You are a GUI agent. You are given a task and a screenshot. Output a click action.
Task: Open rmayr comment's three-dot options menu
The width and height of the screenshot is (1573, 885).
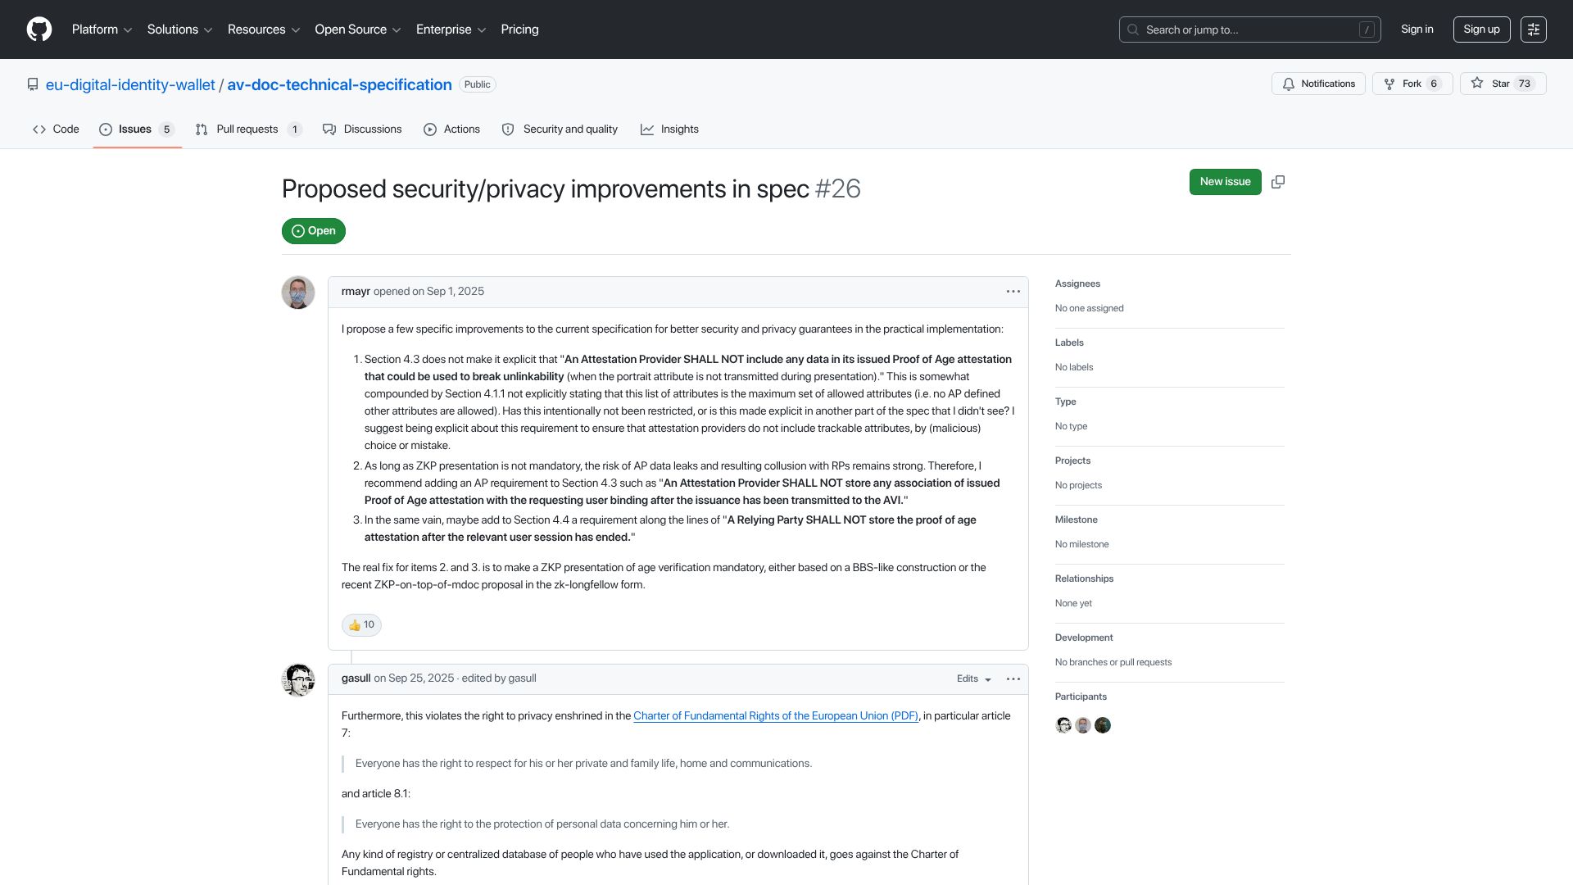pos(1013,292)
